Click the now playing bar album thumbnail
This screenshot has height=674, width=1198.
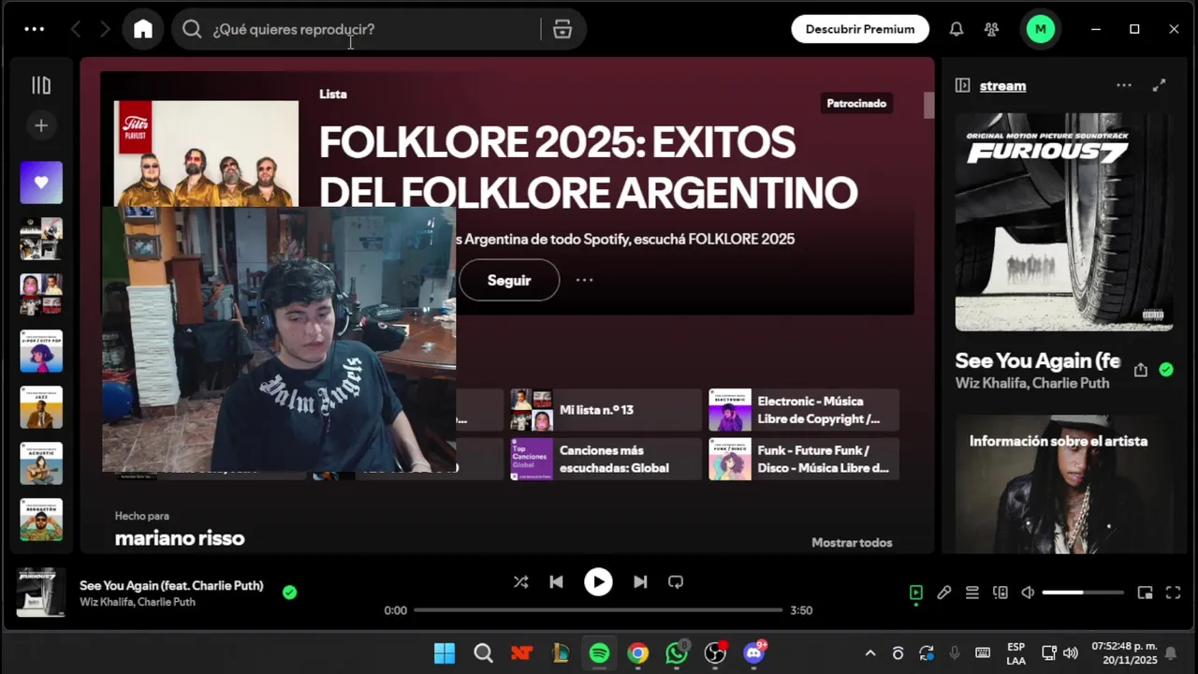(x=41, y=593)
